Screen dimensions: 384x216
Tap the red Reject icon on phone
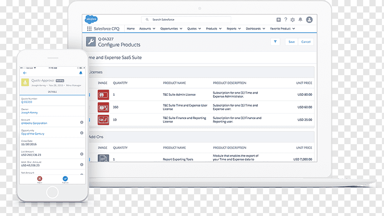pos(40,178)
